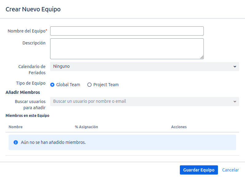Click the Guardar Equipo button

click(199, 170)
